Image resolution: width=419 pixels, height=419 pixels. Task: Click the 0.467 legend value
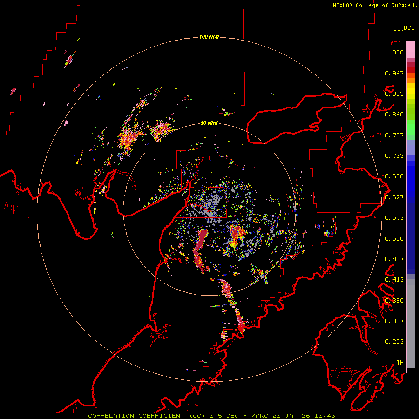[x=394, y=259]
